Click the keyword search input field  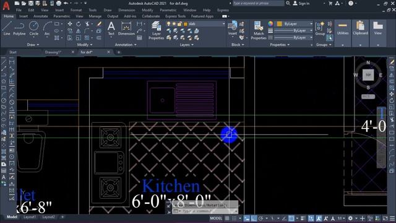[x=258, y=3]
